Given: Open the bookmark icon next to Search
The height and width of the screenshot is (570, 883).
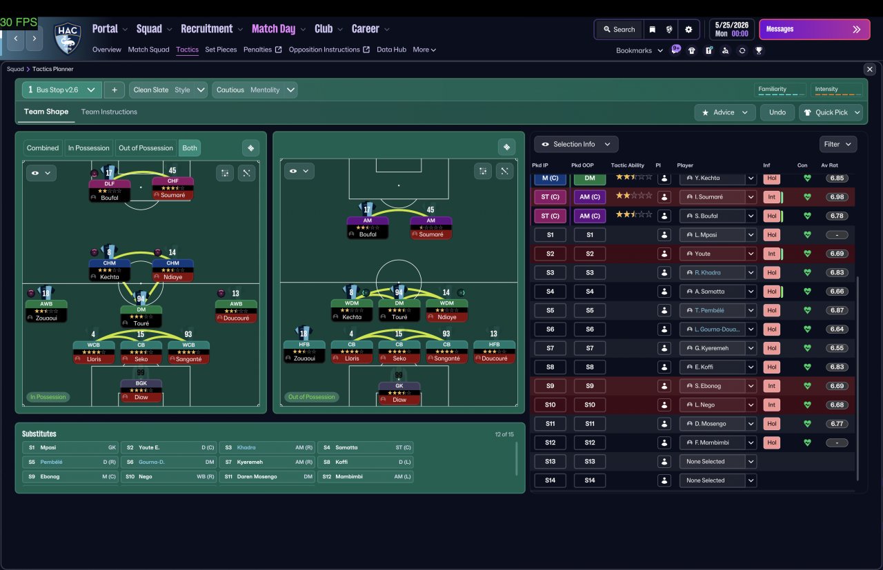Looking at the screenshot, I should (x=652, y=30).
